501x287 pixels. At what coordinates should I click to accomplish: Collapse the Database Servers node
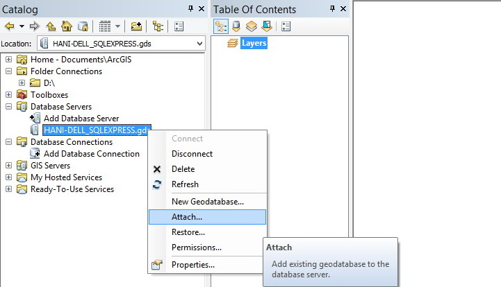[x=8, y=107]
